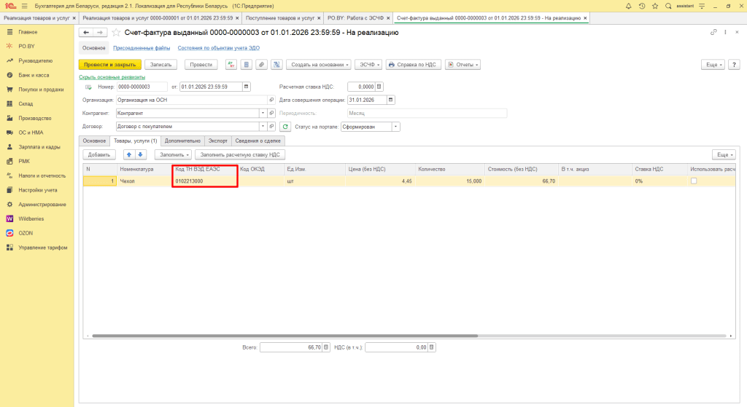747x407 pixels.
Task: Move row up with the blue arrow
Action: 128,154
